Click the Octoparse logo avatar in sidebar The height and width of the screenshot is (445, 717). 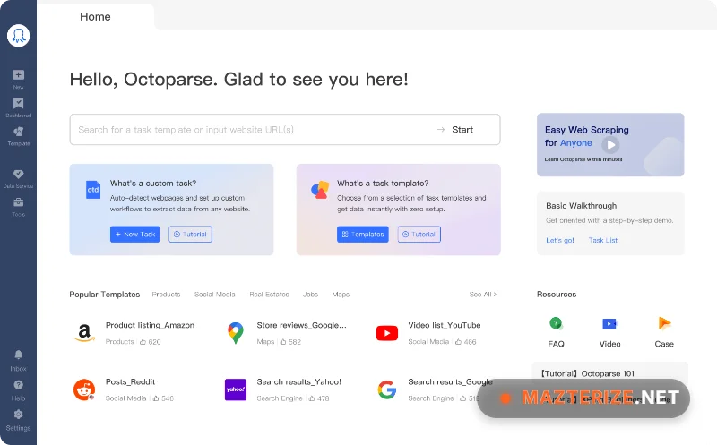(18, 36)
